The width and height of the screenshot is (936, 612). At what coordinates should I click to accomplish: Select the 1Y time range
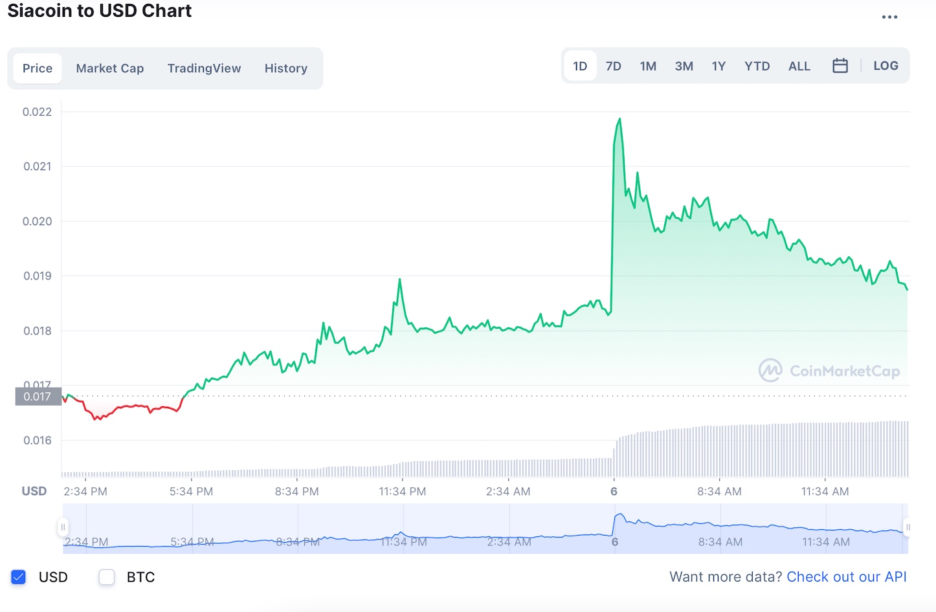(x=719, y=65)
